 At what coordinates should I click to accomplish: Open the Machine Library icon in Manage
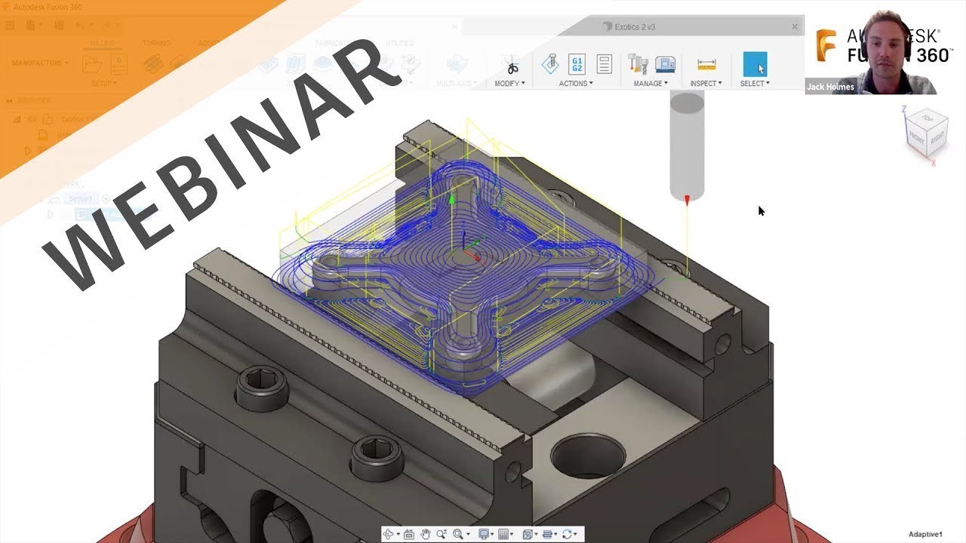click(665, 64)
